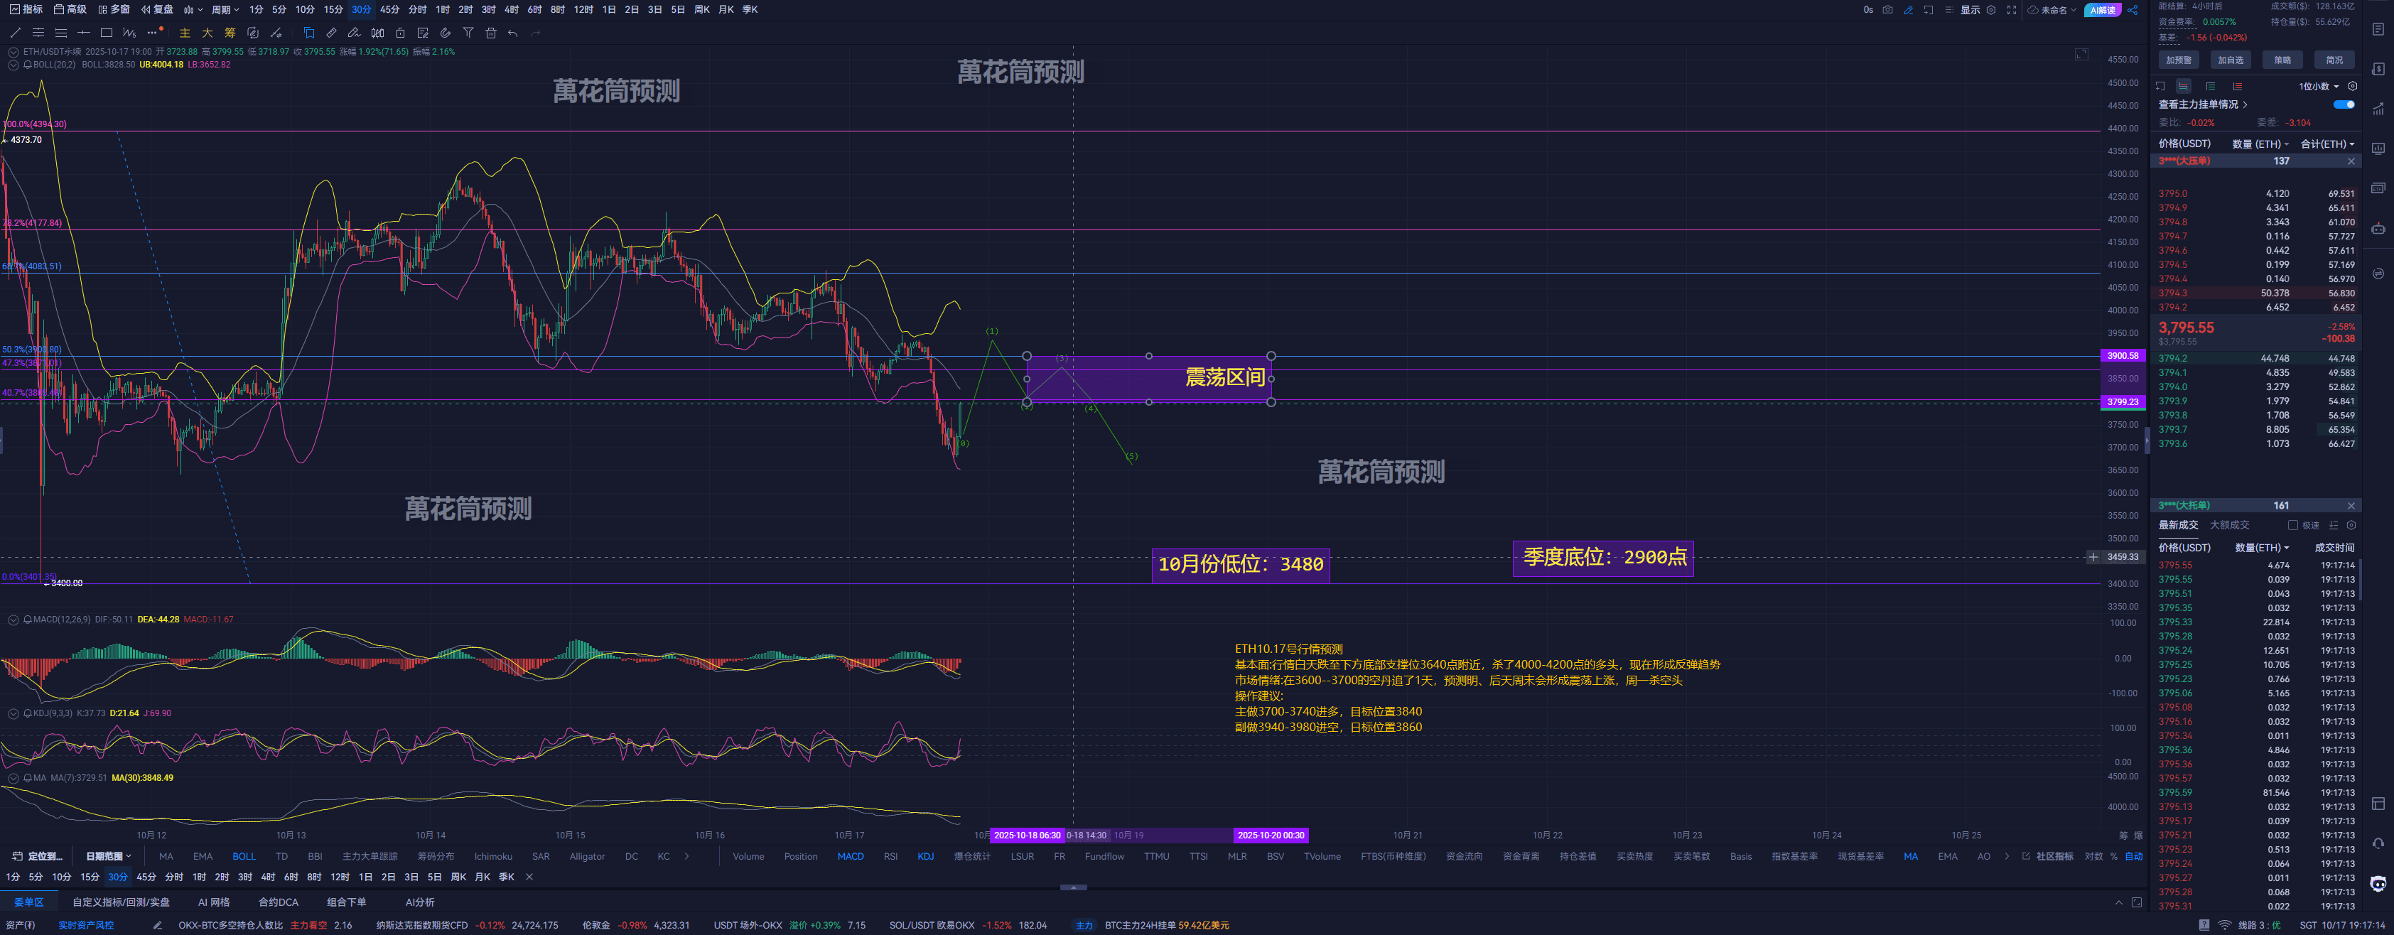Viewport: 2394px width, 935px height.
Task: Take a chart screenshot with camera icon
Action: coord(1887,9)
